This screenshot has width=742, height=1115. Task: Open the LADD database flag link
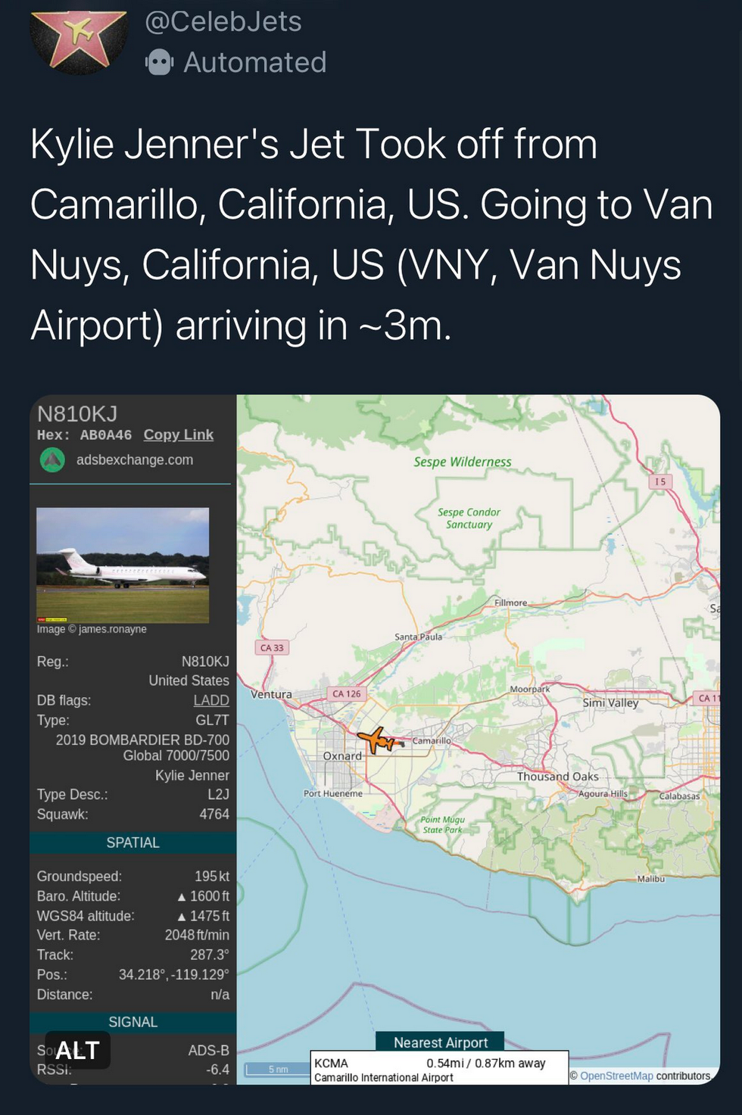211,700
